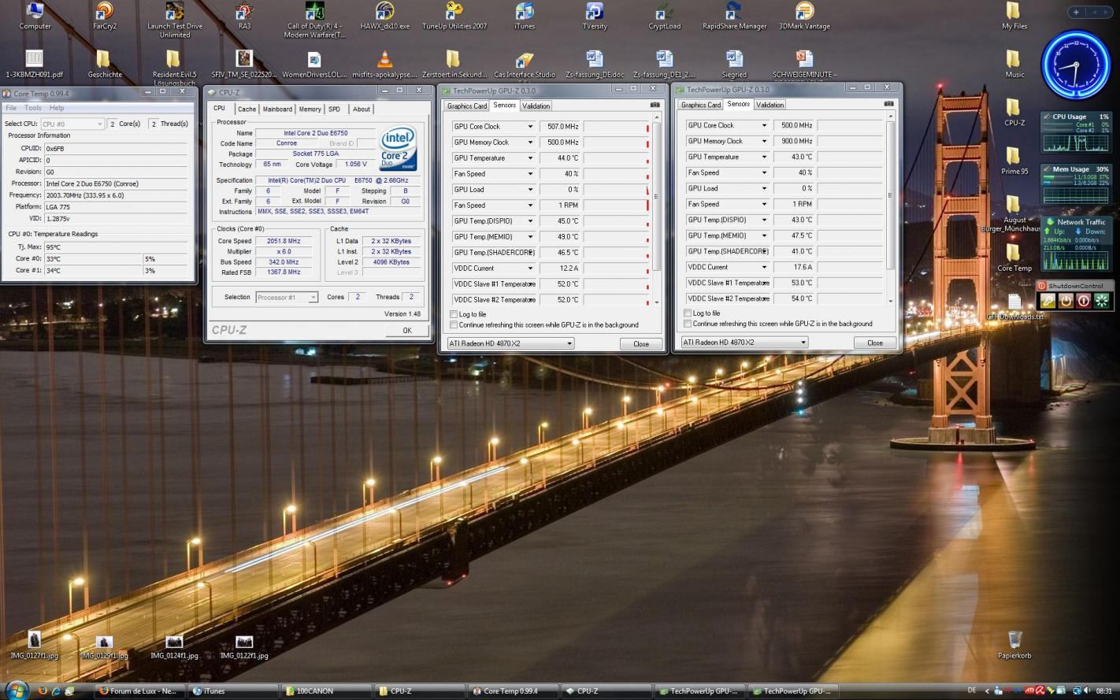The width and height of the screenshot is (1120, 700).
Task: Click the green standby icon in ShutdownControl gadget
Action: [x=1101, y=301]
